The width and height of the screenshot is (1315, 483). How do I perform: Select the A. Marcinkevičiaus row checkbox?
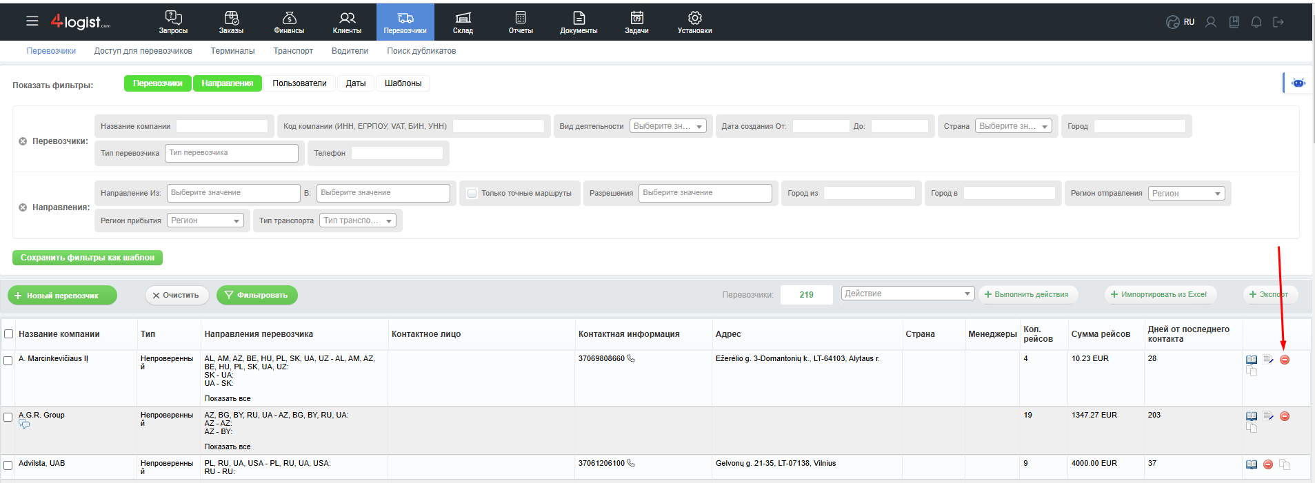click(x=8, y=360)
